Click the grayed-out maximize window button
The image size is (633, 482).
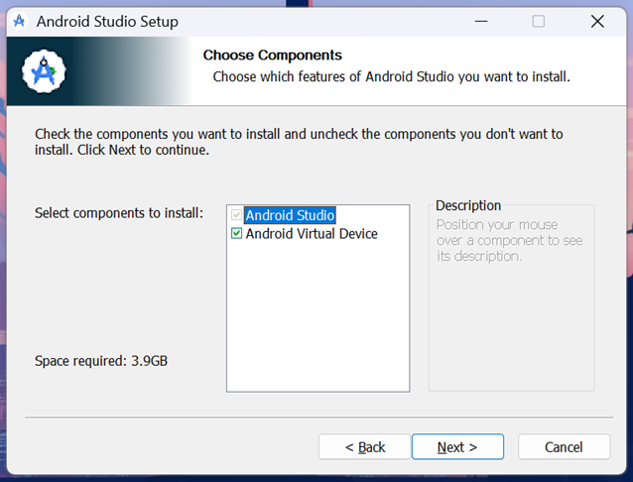538,21
